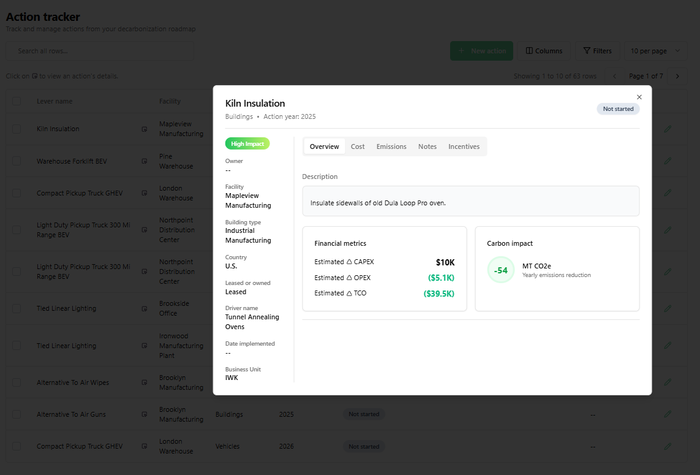Edit pencil icon for Alternative To Air Guns
Viewport: 700px width, 475px height.
[x=668, y=414]
